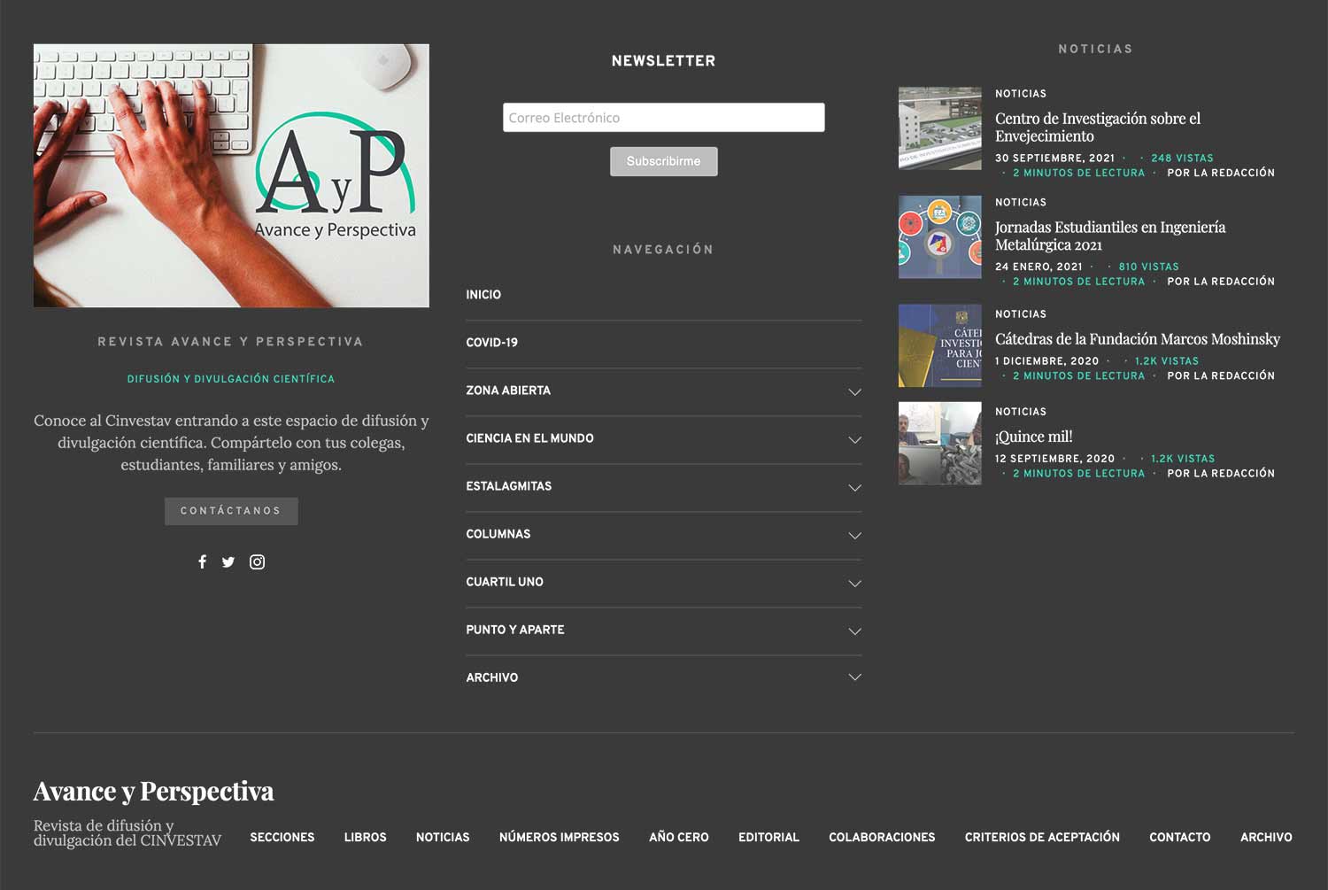Open Criterios de Aceptación footer link
The width and height of the screenshot is (1328, 890).
point(1041,837)
